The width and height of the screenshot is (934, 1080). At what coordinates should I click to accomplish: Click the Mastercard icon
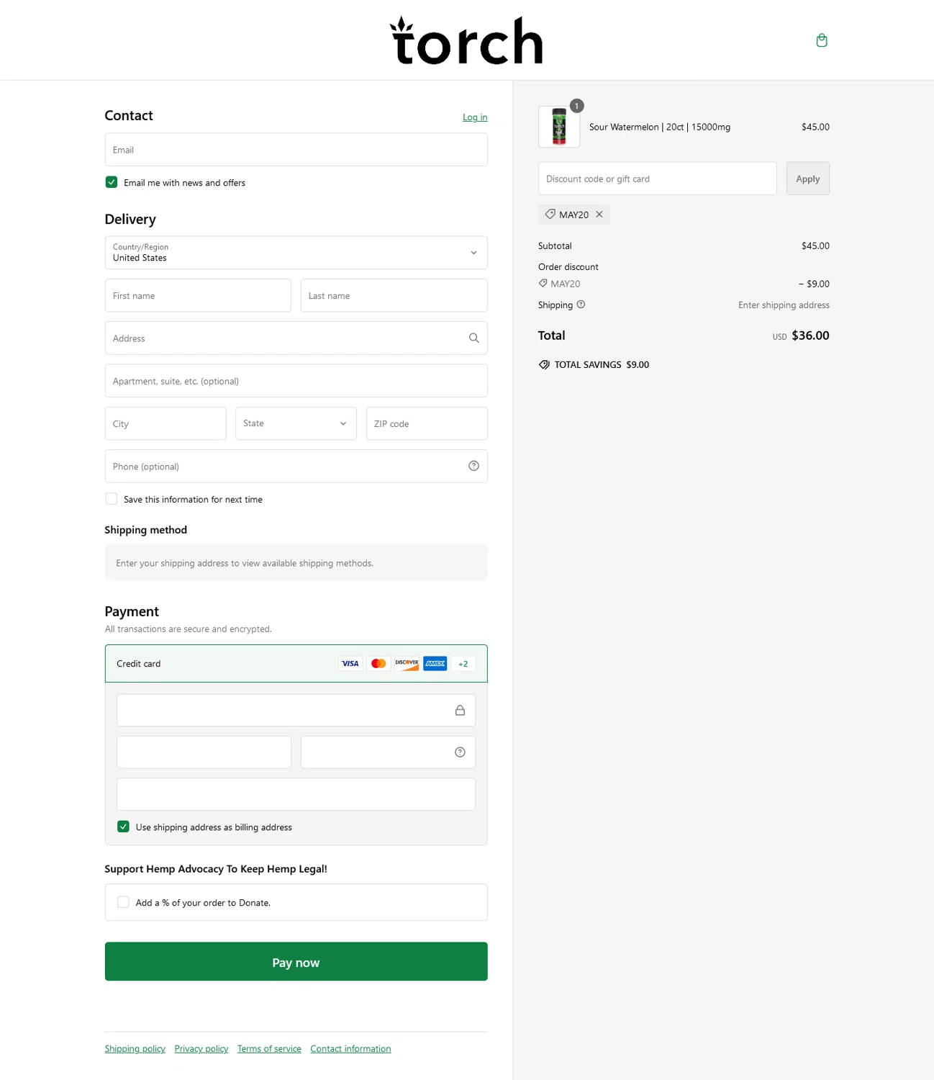pos(378,664)
